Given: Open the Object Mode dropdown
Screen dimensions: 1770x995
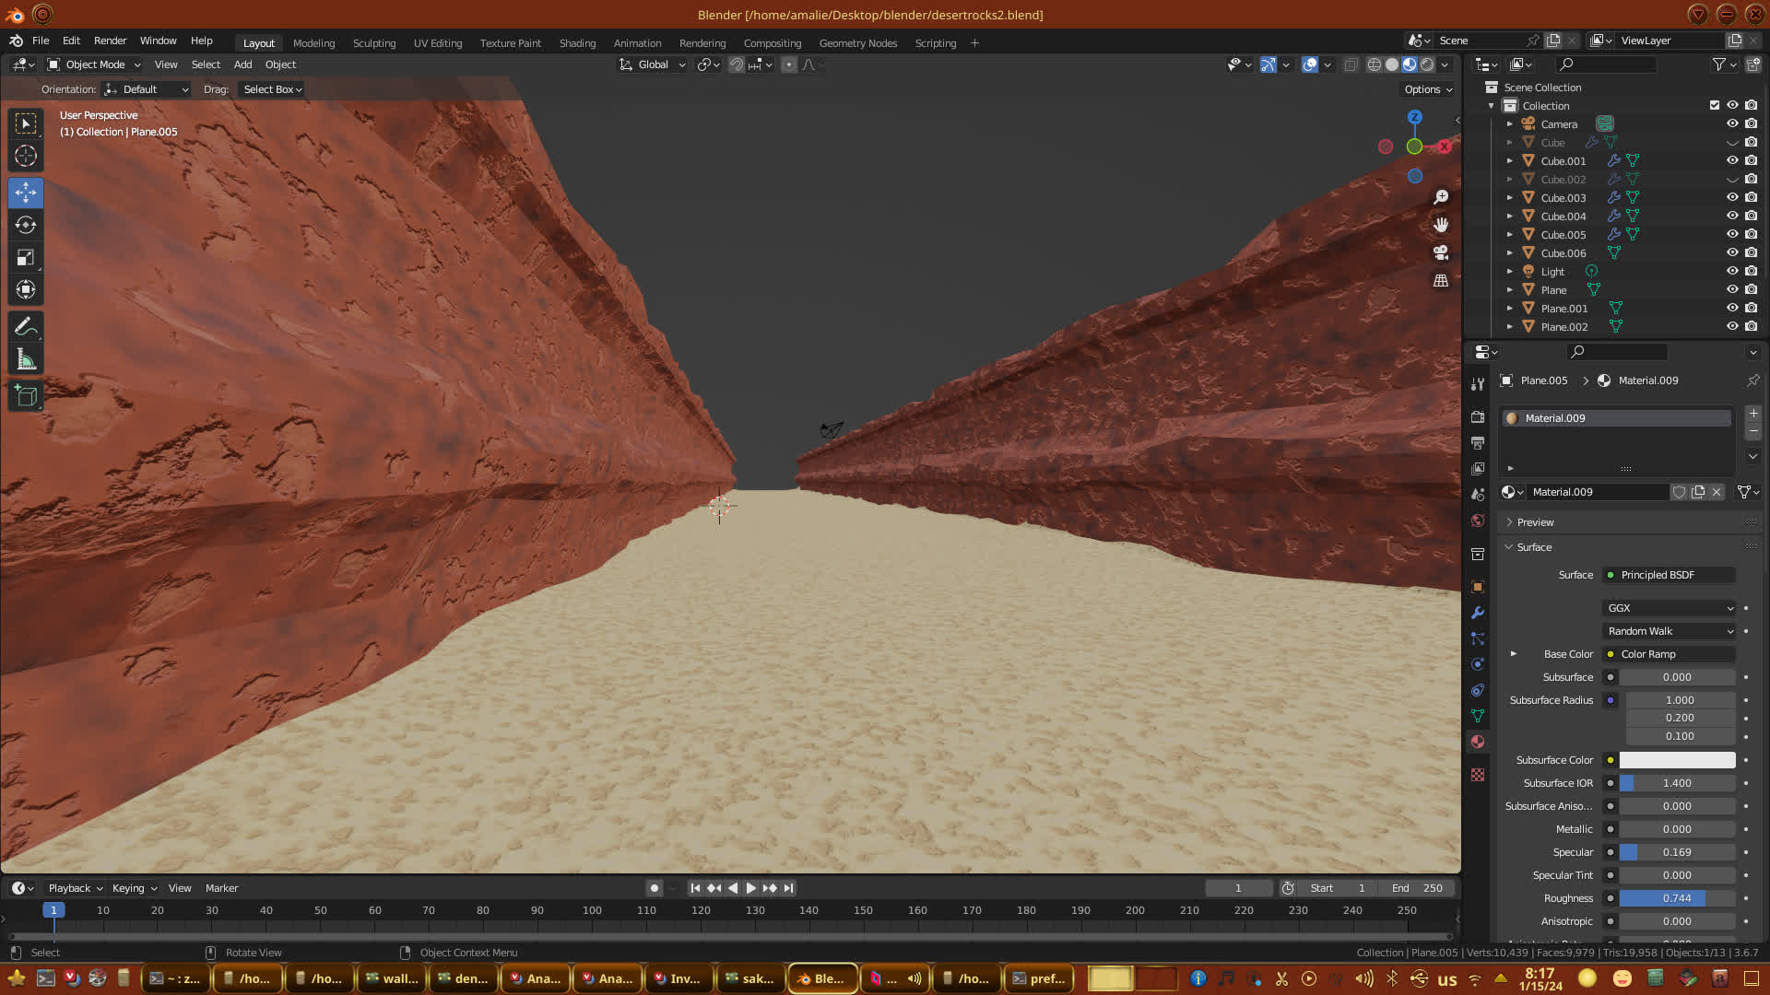Looking at the screenshot, I should point(94,64).
